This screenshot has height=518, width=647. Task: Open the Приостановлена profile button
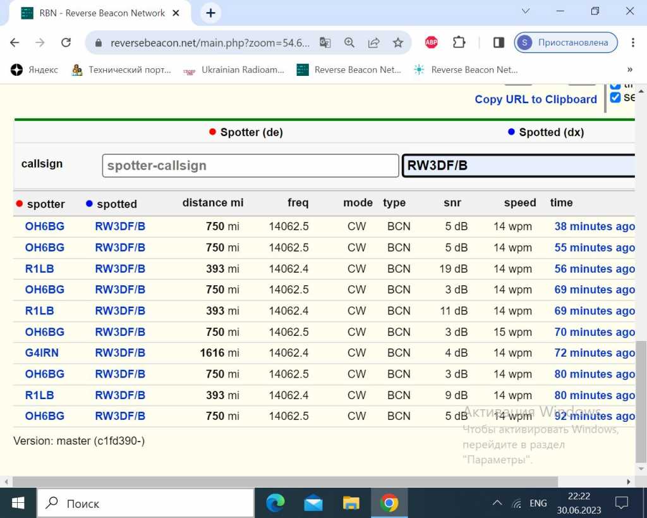pos(565,42)
